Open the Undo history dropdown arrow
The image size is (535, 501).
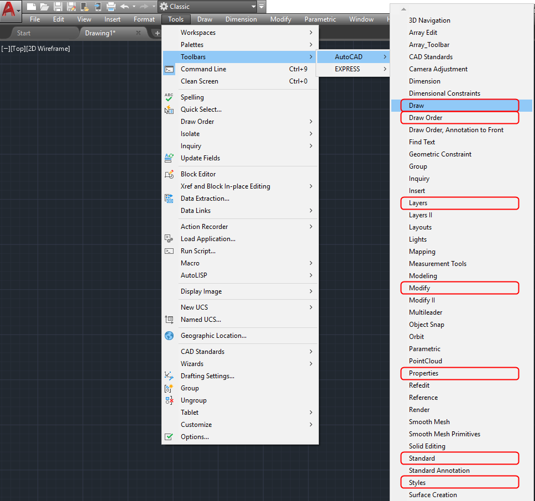(x=134, y=6)
